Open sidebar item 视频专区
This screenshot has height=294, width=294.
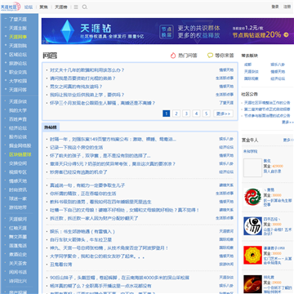click(x=18, y=172)
